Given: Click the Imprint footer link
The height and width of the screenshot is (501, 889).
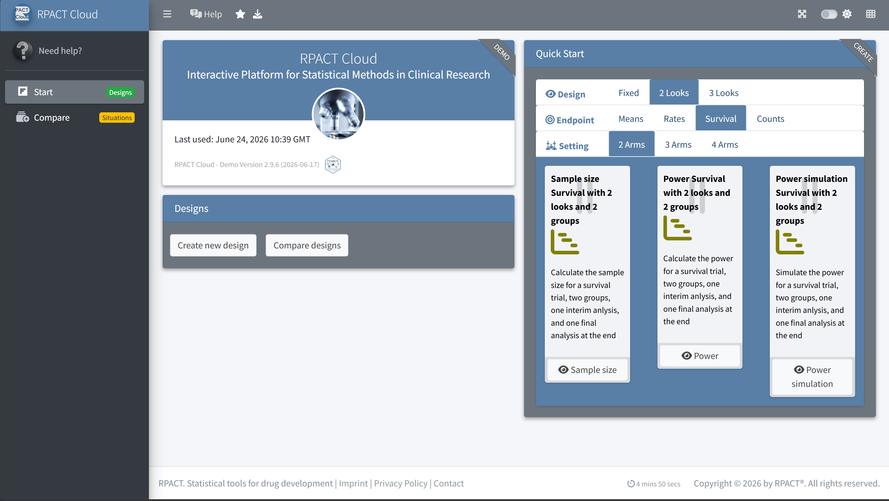Looking at the screenshot, I should coord(353,483).
